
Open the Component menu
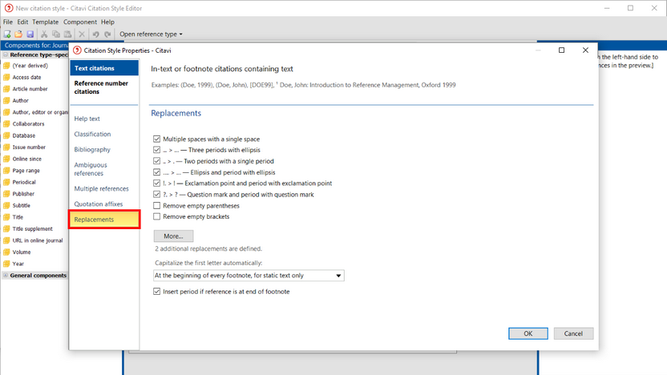point(80,22)
